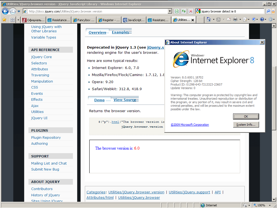Switch to the View Source tab

[x=125, y=100]
